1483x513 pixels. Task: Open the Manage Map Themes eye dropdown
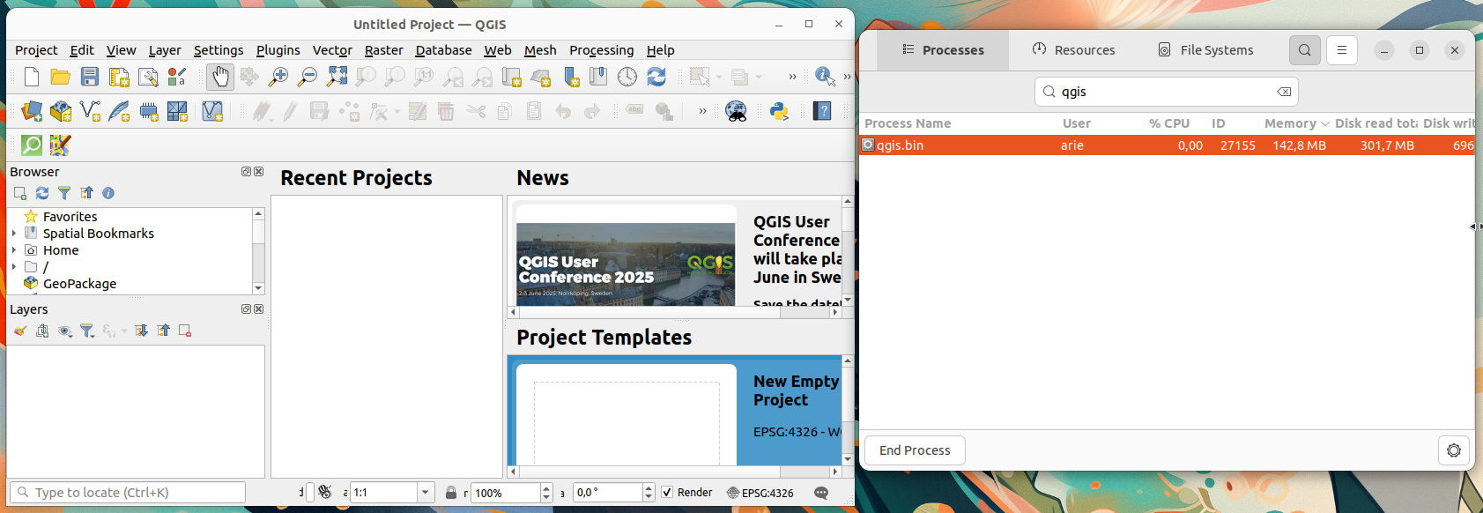[65, 331]
